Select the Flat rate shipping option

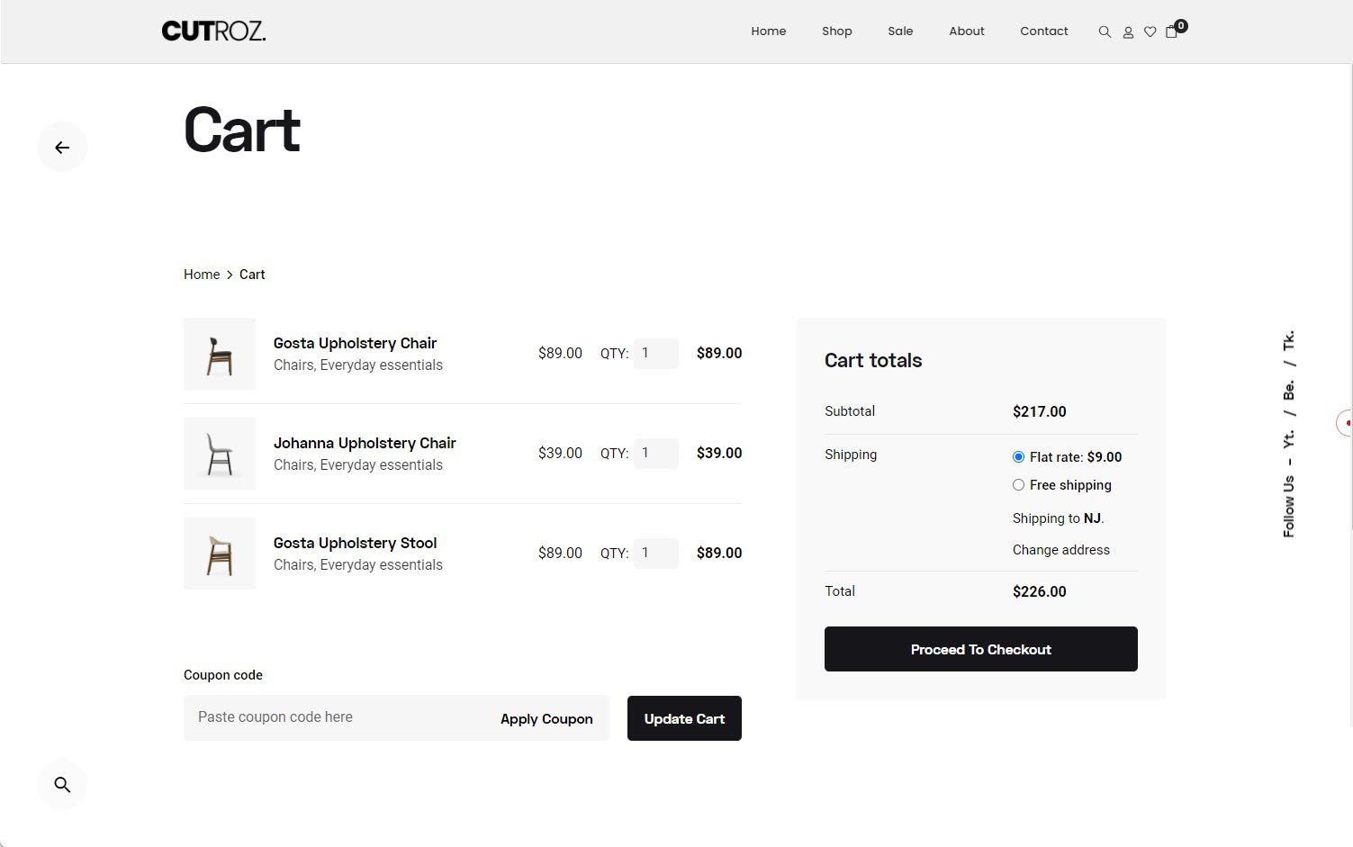tap(1018, 456)
